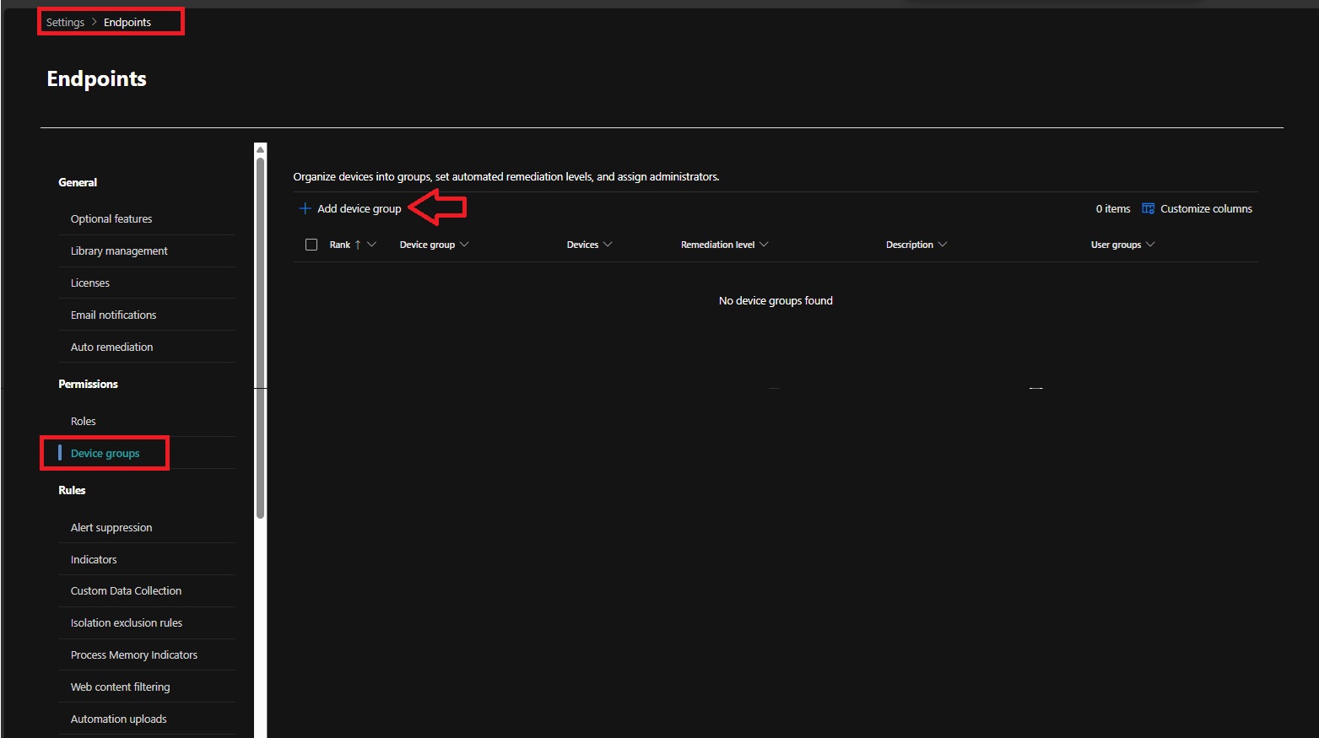The width and height of the screenshot is (1319, 738).
Task: Expand the Rank column dropdown chevron
Action: pyautogui.click(x=371, y=245)
